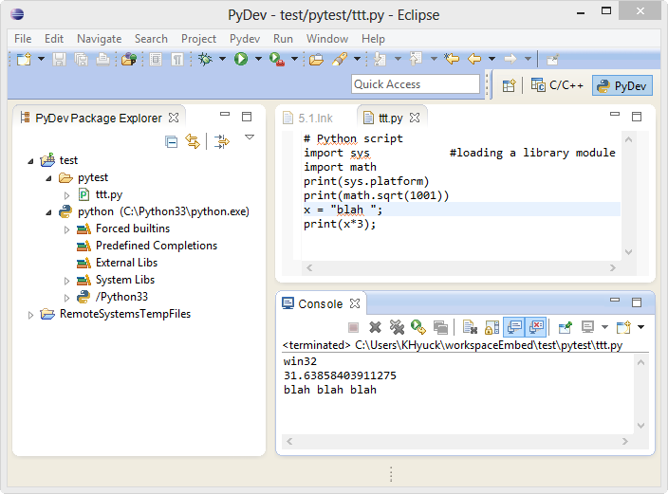The width and height of the screenshot is (668, 494).
Task: Click Console Relaunch icon with green arrow
Action: tap(418, 327)
